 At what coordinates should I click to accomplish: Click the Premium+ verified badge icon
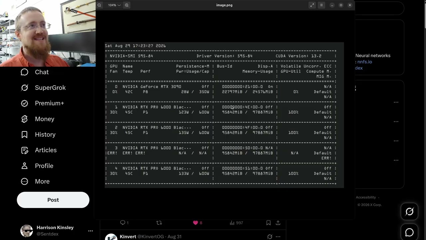24,103
